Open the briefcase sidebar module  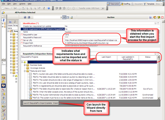coord(3,82)
